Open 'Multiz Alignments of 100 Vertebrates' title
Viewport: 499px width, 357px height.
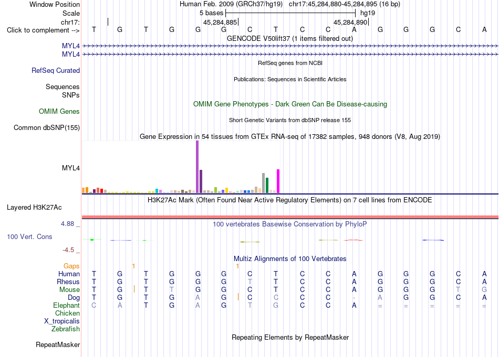coord(290,259)
